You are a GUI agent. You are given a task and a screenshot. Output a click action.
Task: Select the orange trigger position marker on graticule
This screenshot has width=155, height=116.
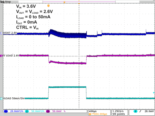tap(48, 6)
